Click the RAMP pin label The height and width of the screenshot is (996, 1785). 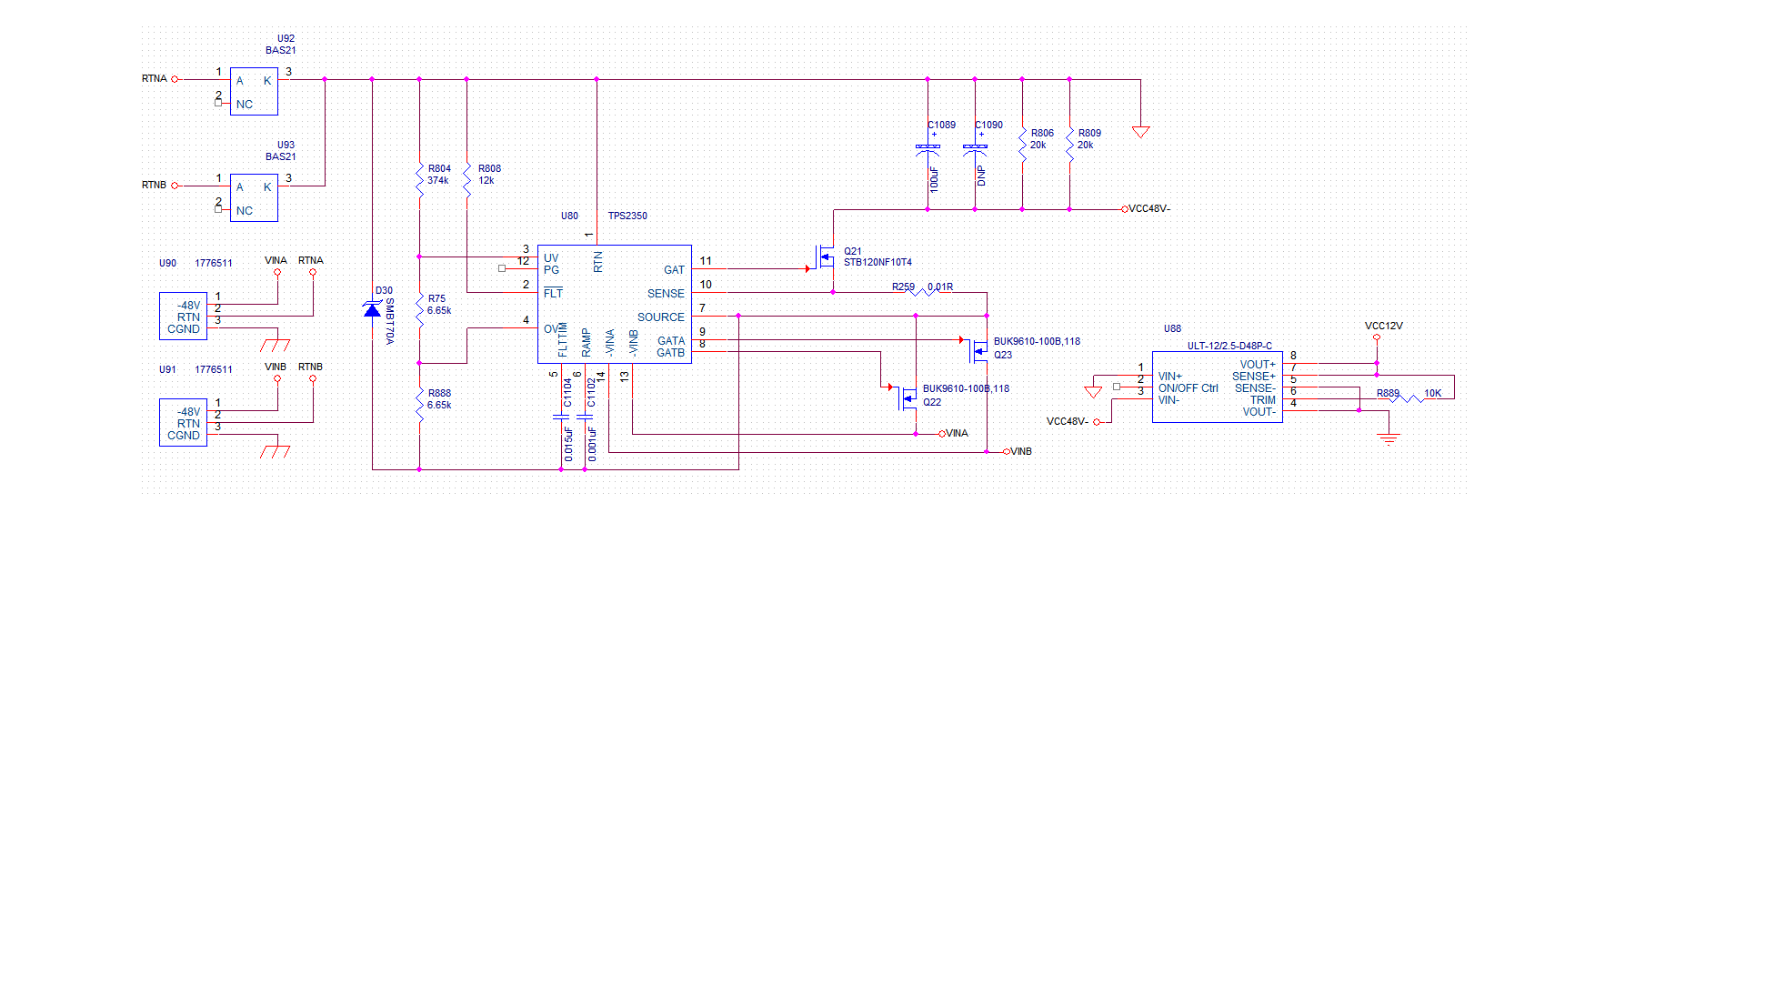(586, 342)
